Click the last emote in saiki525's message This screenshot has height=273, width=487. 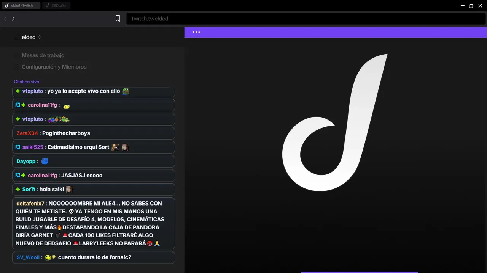[125, 147]
